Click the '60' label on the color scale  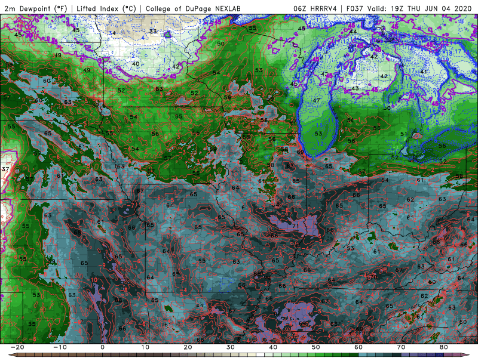(358, 347)
